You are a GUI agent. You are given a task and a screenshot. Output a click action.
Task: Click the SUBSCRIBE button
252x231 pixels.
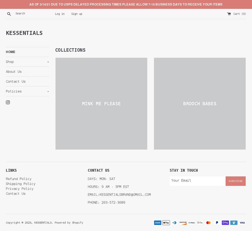(x=236, y=181)
